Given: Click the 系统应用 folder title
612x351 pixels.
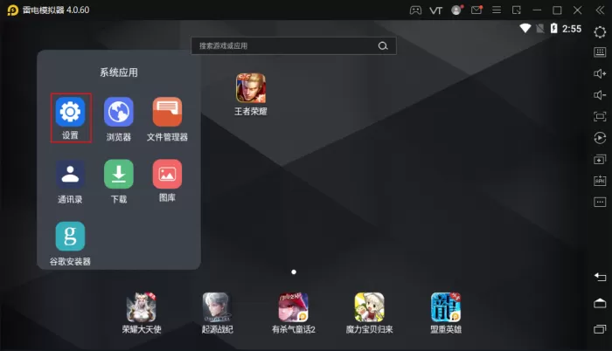Looking at the screenshot, I should 119,72.
